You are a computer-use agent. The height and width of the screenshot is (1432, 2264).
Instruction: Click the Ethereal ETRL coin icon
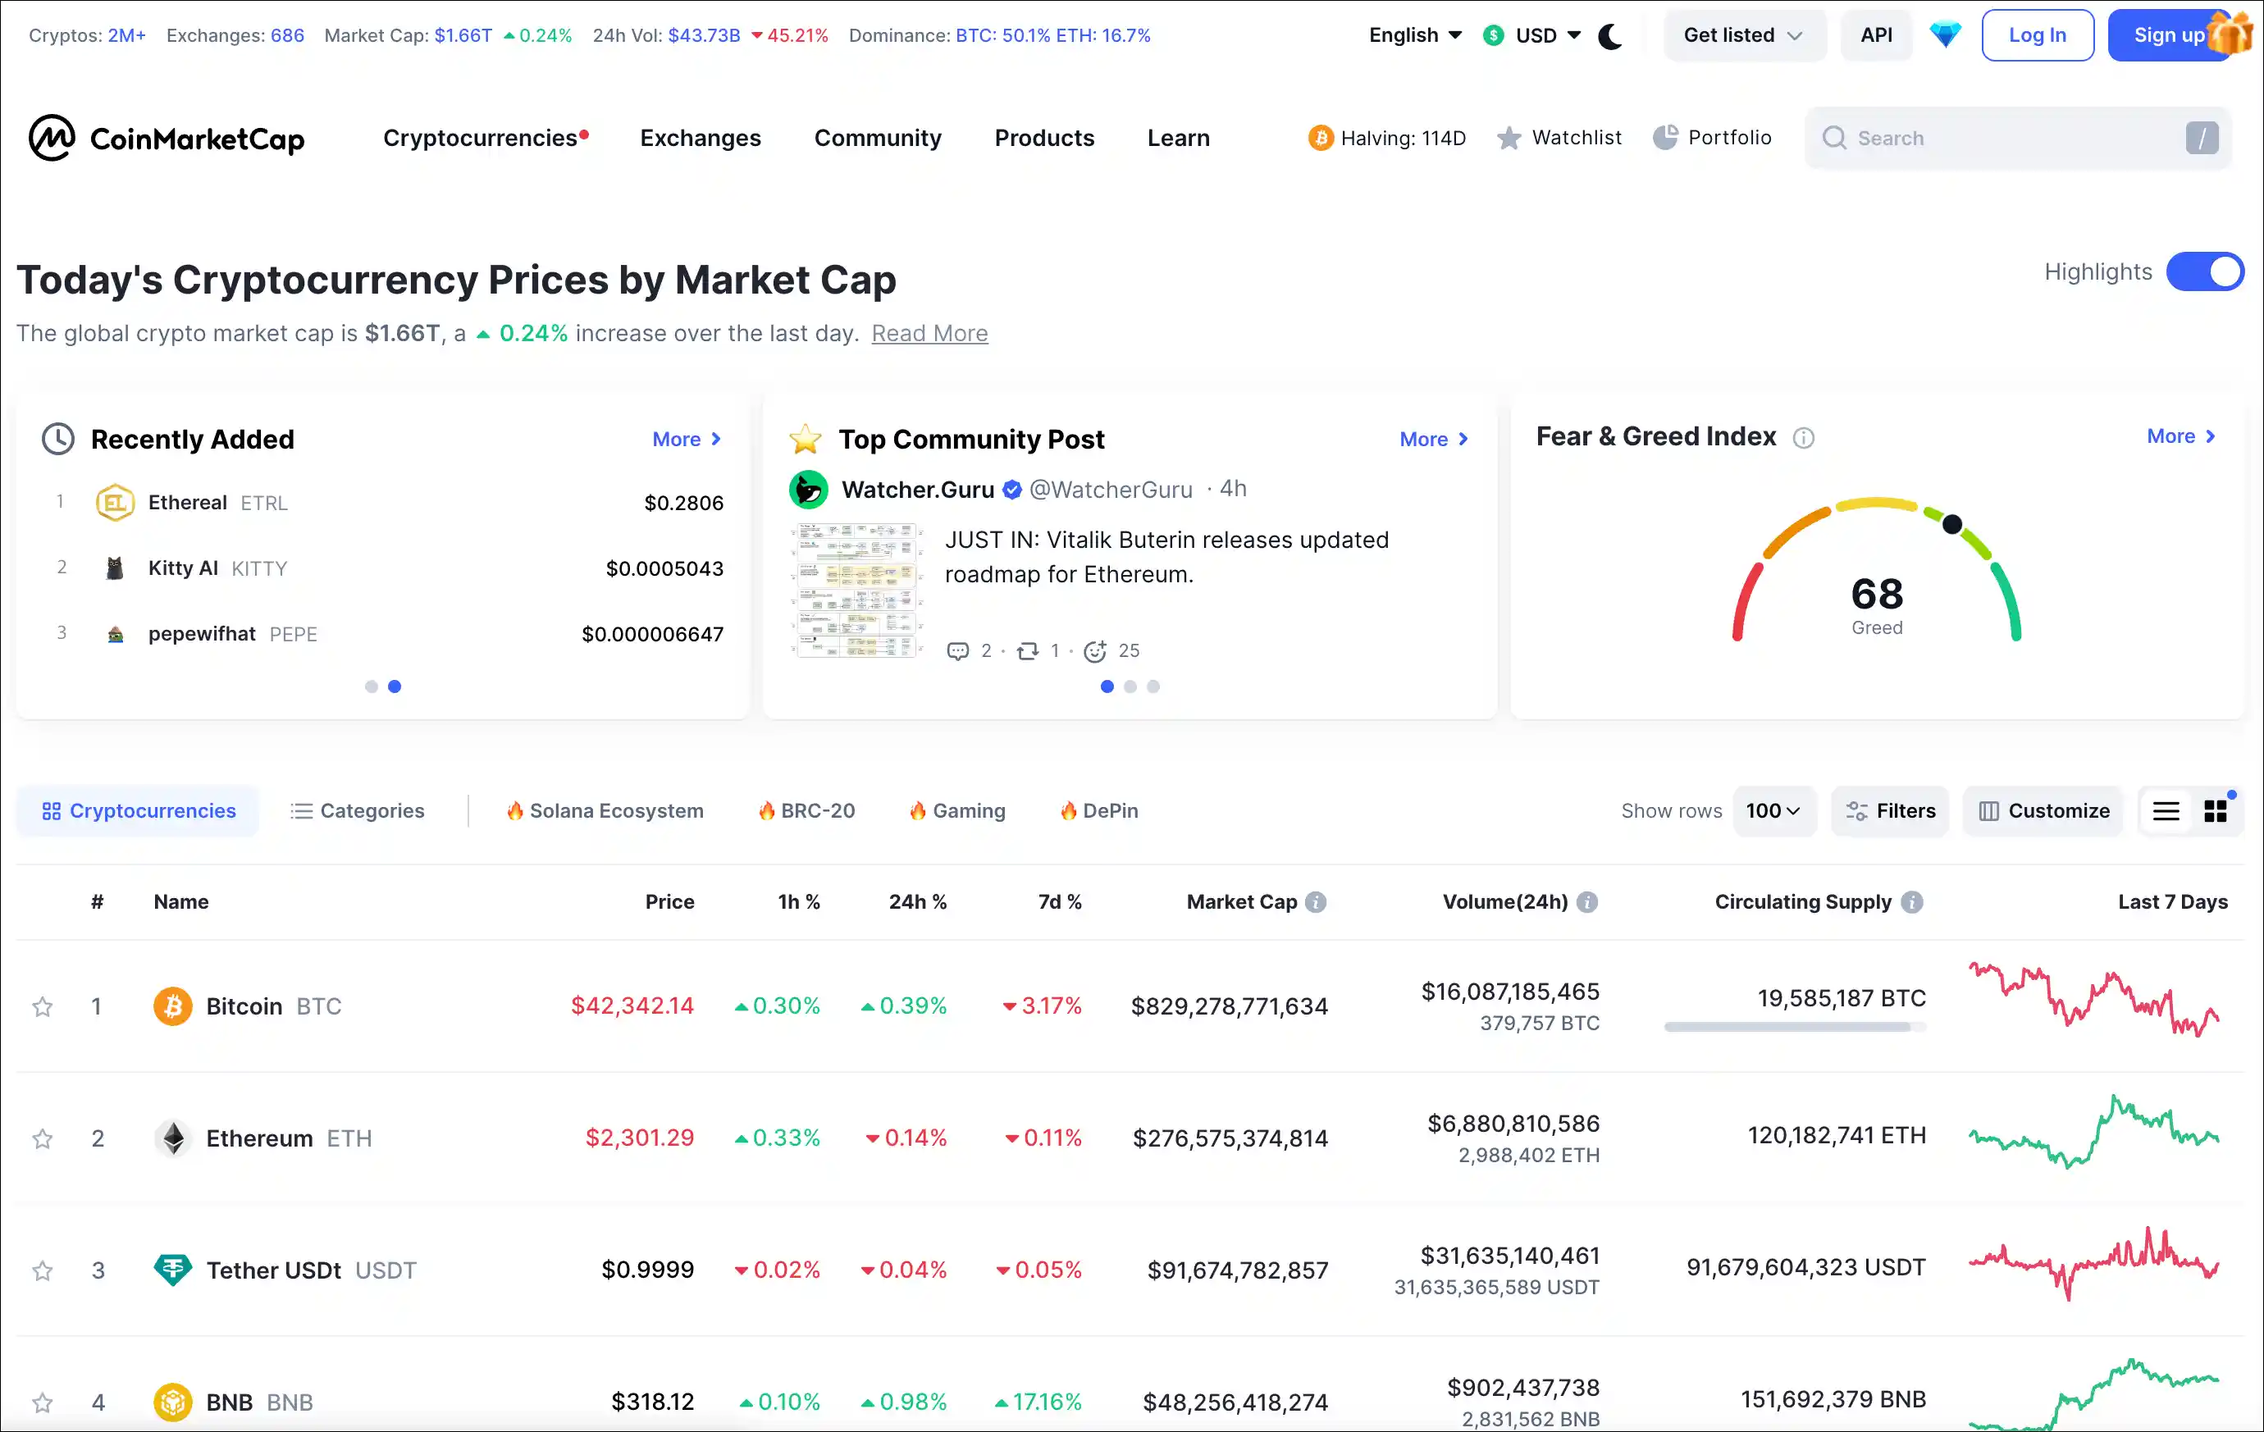point(115,502)
